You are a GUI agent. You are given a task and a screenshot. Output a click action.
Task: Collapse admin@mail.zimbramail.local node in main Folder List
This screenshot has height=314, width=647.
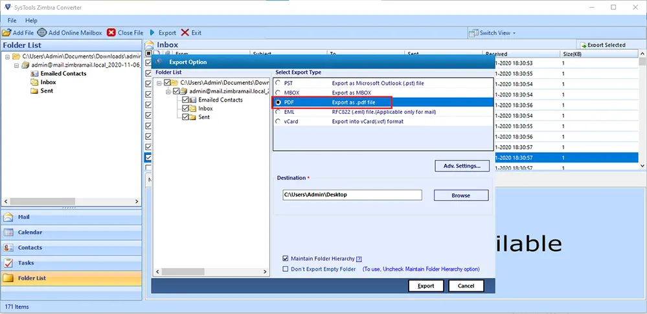pos(16,65)
